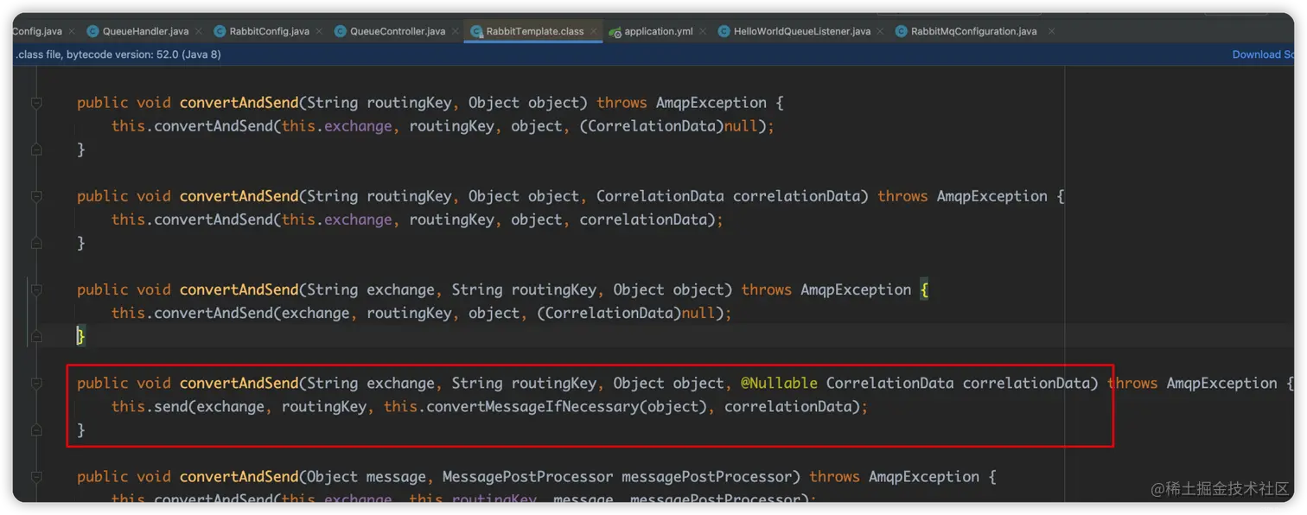Close the RabbitMqConfiguration.java tab
The width and height of the screenshot is (1307, 515).
point(1051,31)
